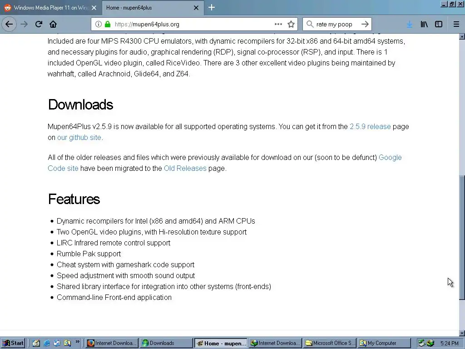
Task: Visit the Old Releases page link
Action: pyautogui.click(x=185, y=168)
